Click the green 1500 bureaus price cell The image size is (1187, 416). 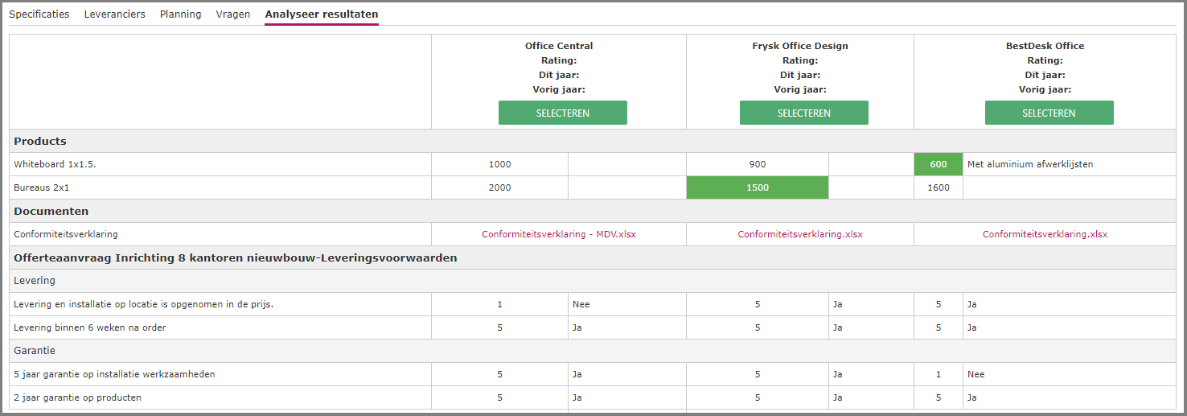[758, 187]
